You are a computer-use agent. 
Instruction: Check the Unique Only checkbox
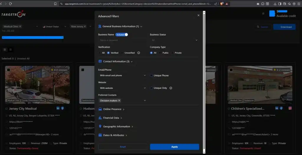[x=151, y=88]
